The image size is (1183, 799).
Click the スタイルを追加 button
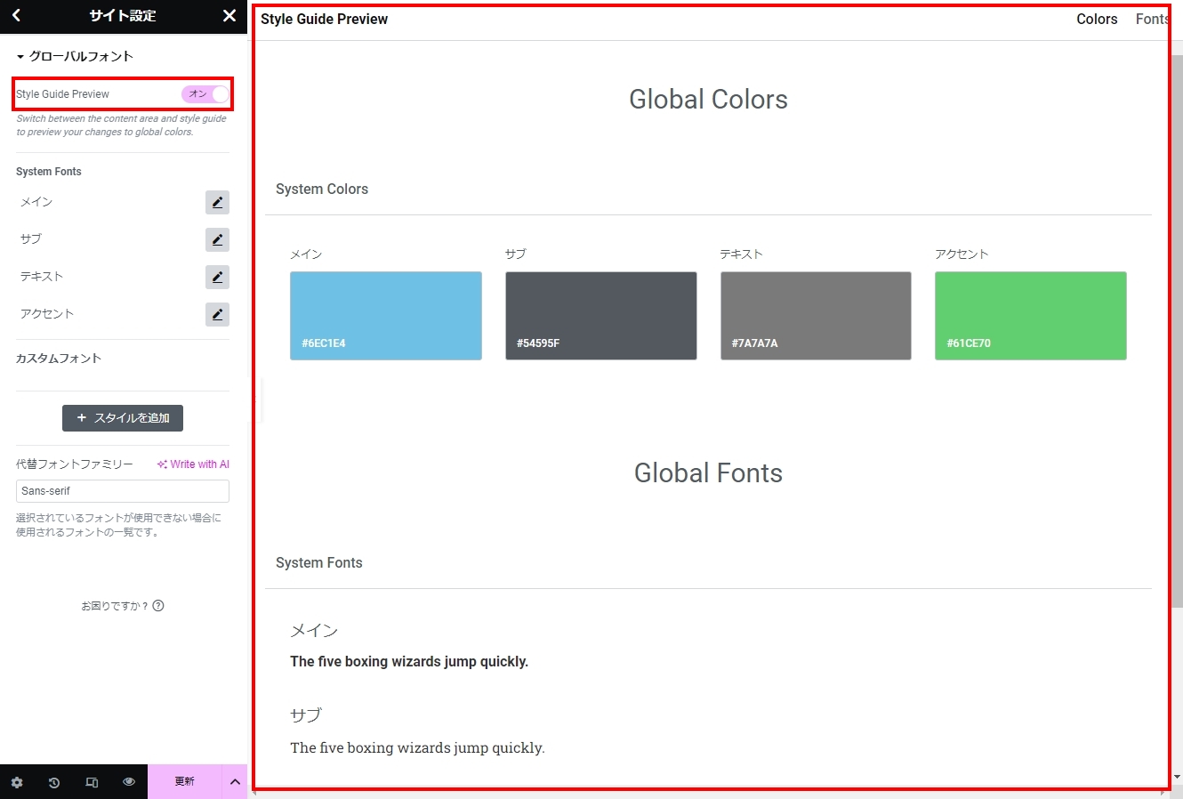pyautogui.click(x=123, y=418)
